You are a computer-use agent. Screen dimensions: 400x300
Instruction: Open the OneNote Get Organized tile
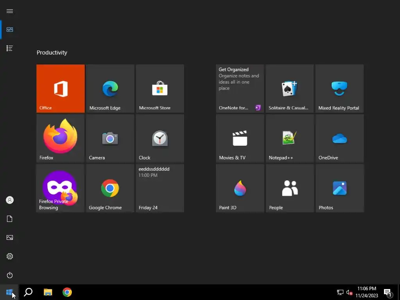pyautogui.click(x=240, y=88)
